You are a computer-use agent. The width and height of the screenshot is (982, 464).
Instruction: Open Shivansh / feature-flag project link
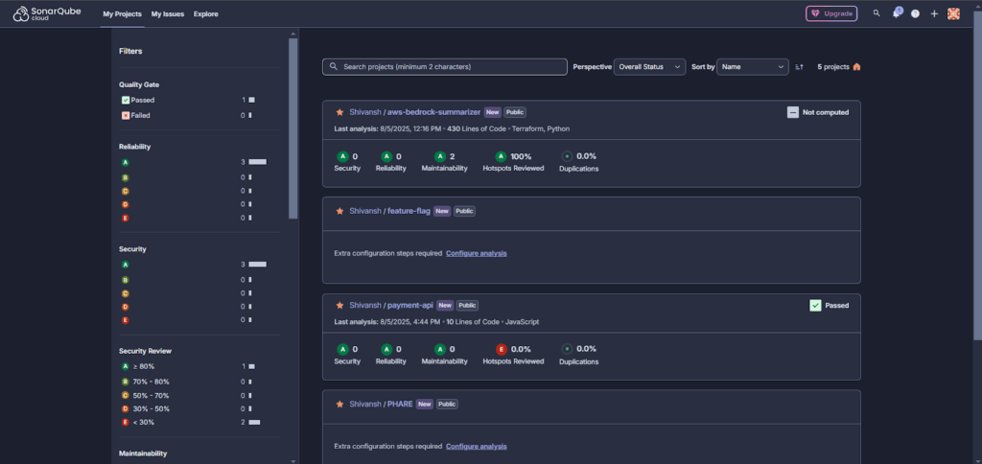pyautogui.click(x=389, y=211)
